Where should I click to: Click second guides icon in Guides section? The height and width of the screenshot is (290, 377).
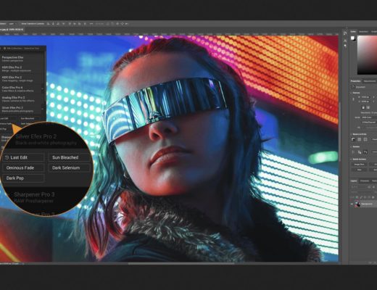point(360,152)
